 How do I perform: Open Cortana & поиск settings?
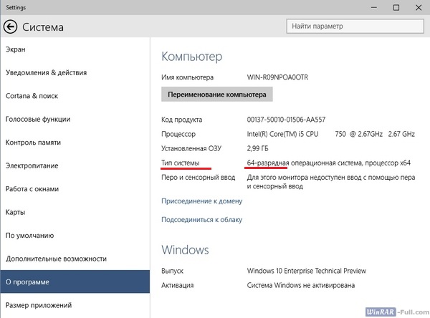pyautogui.click(x=34, y=96)
